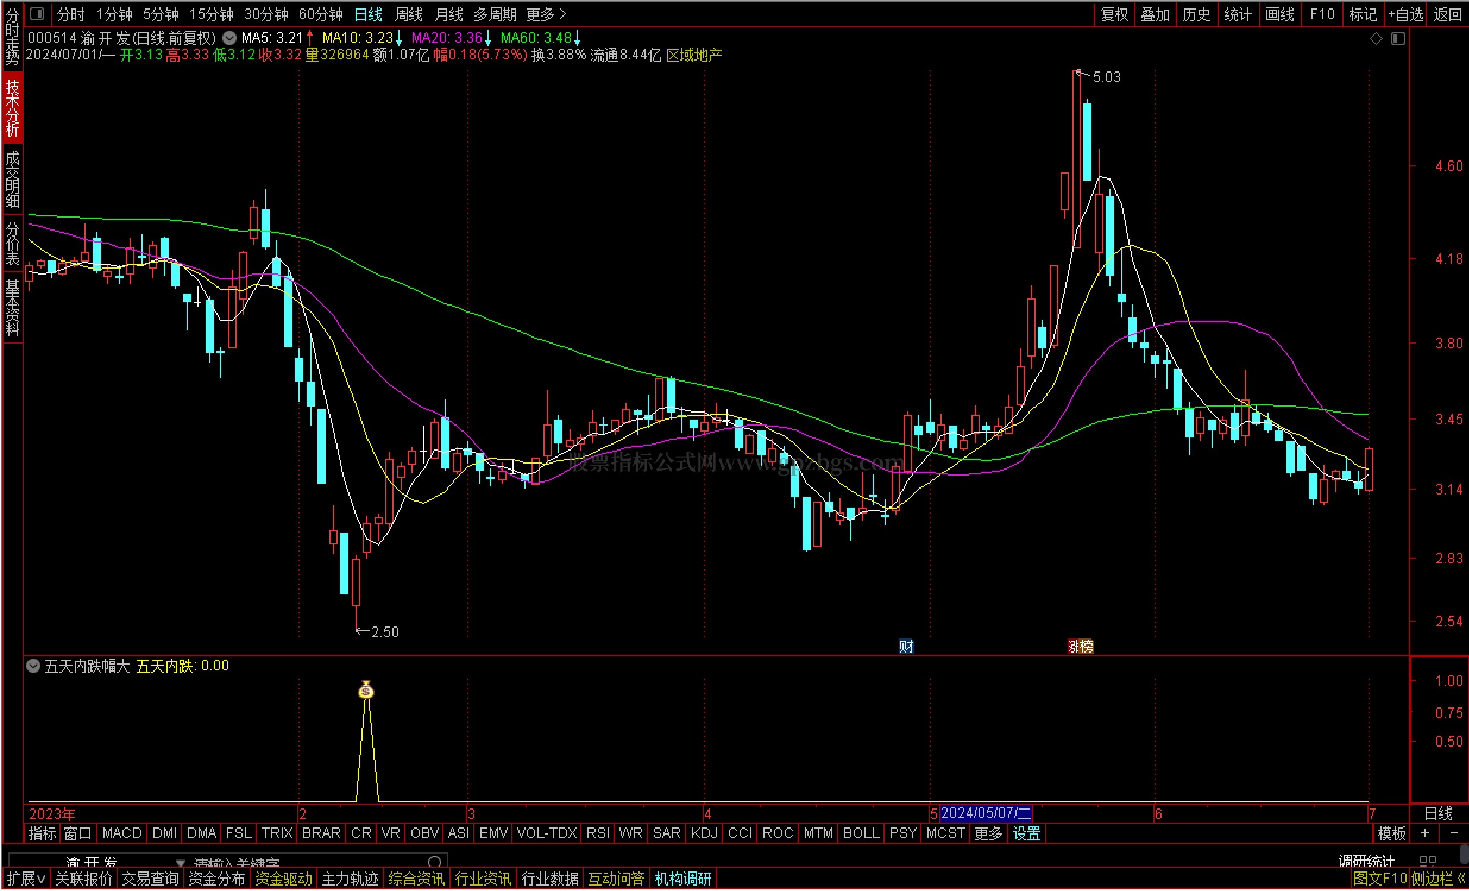Click the 叠加 overlay button
Viewport: 1469px width, 891px height.
click(1156, 14)
